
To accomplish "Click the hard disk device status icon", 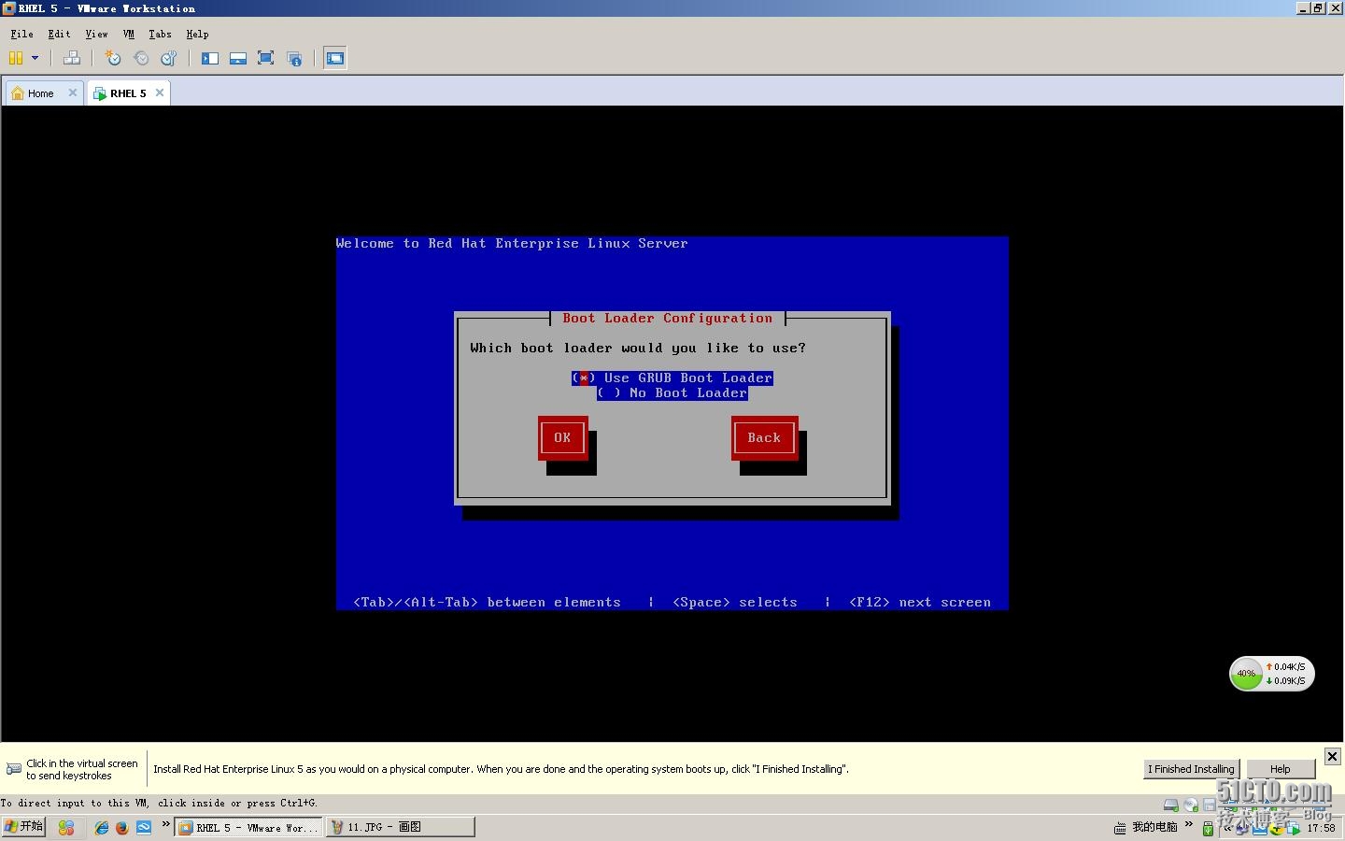I will coord(1170,805).
